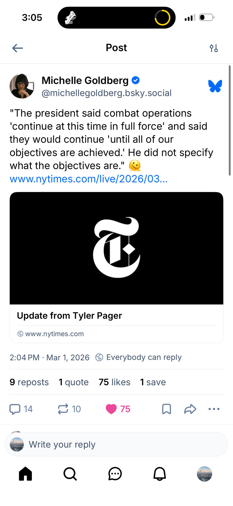This screenshot has height=506, width=233.
Task: Open thread view settings icon
Action: [x=214, y=48]
